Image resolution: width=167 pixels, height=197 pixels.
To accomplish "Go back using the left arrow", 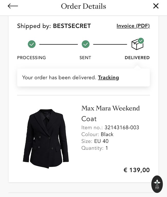I will pos(13,6).
